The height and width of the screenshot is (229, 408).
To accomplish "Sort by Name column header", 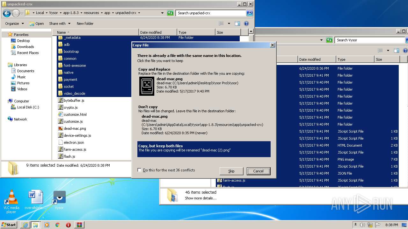I will point(95,32).
